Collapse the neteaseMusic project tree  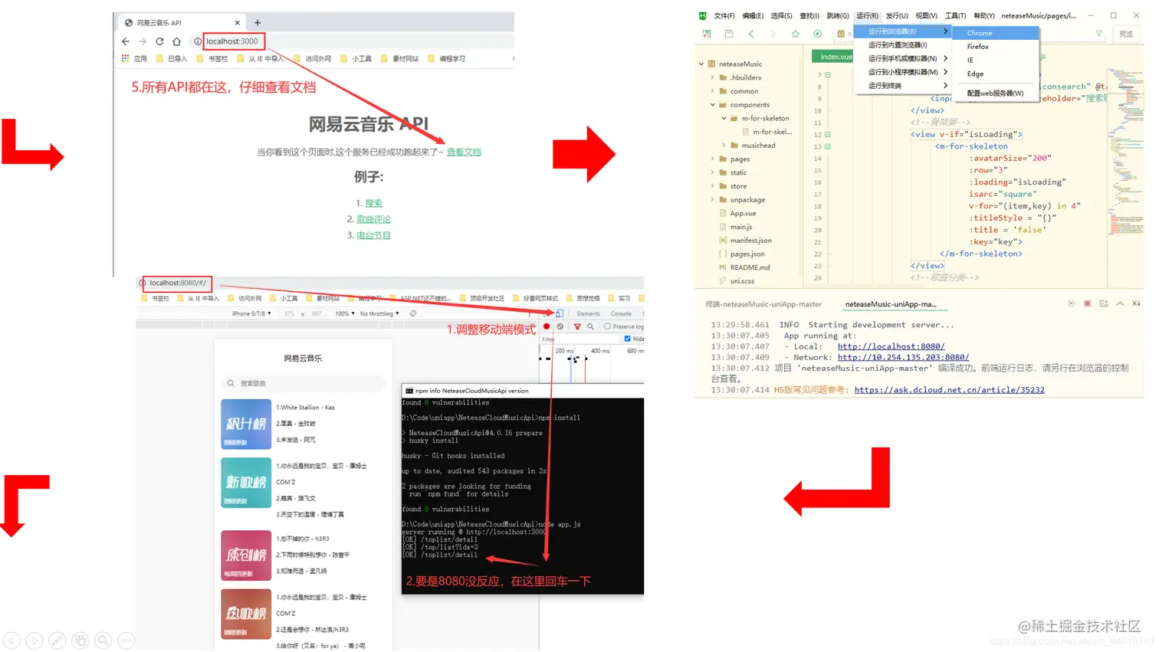(x=701, y=64)
